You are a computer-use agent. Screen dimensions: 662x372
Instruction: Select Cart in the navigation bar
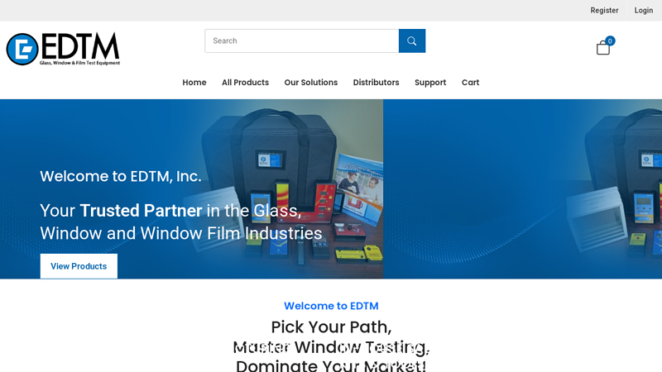pos(470,82)
